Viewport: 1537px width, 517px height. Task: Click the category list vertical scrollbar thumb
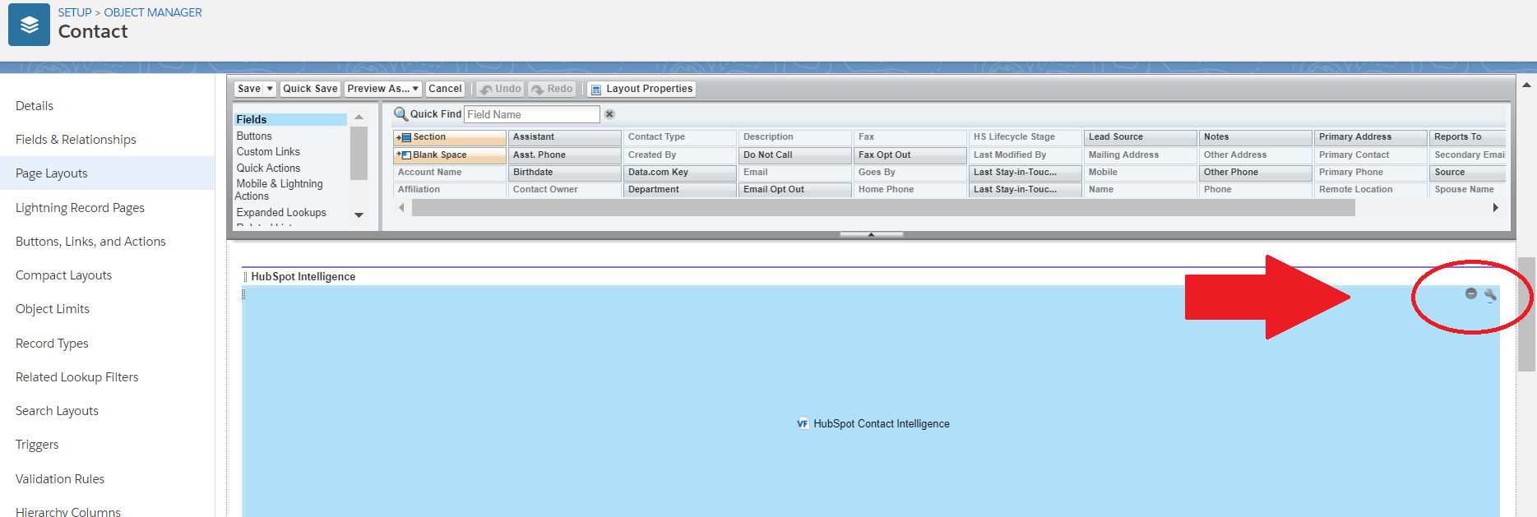coord(359,153)
